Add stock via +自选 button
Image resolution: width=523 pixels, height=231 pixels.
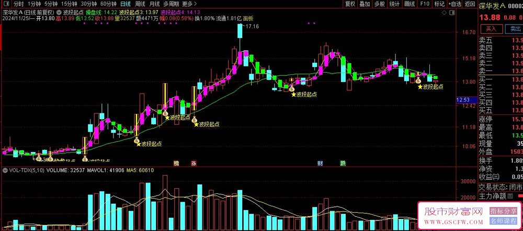(454, 4)
